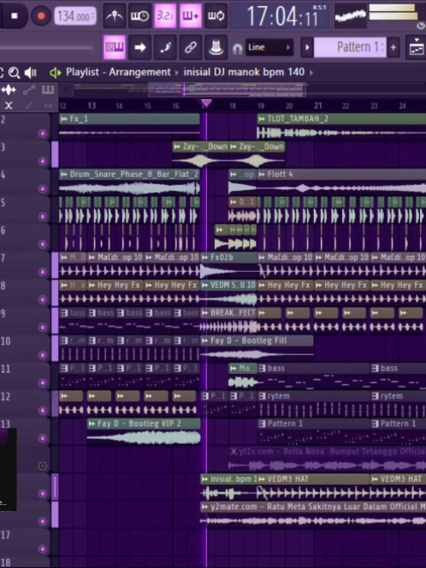Click the Stop playback button
The height and width of the screenshot is (568, 426).
[x=14, y=16]
